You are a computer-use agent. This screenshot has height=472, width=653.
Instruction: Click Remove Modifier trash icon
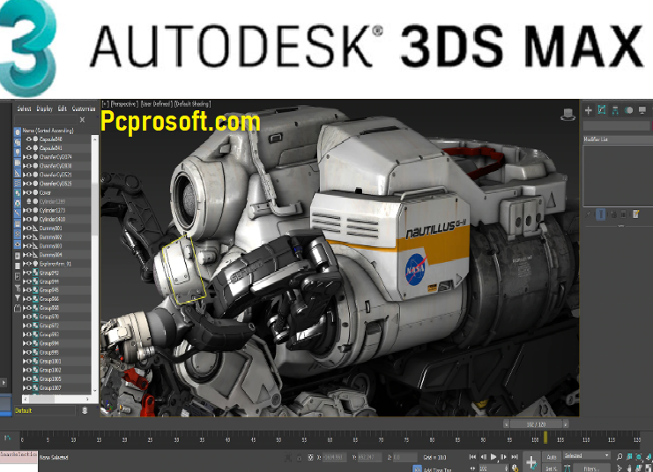click(x=623, y=214)
